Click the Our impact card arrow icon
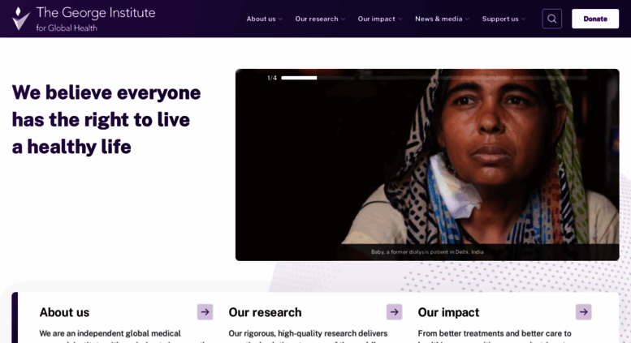Screen dimensions: 631x343 (x=584, y=312)
